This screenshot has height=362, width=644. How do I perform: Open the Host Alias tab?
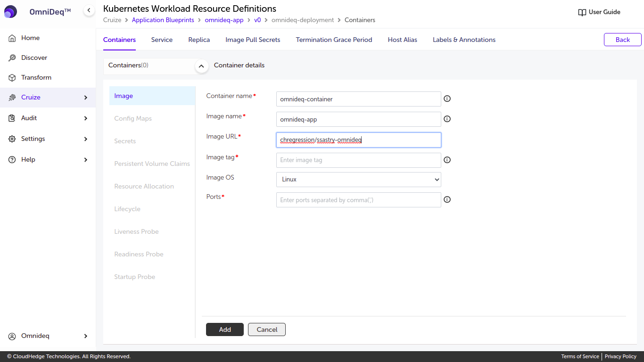tap(403, 40)
